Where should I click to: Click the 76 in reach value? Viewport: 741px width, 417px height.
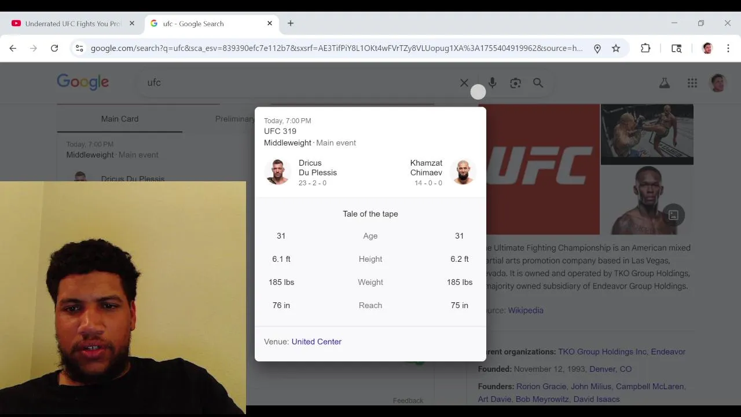(281, 305)
